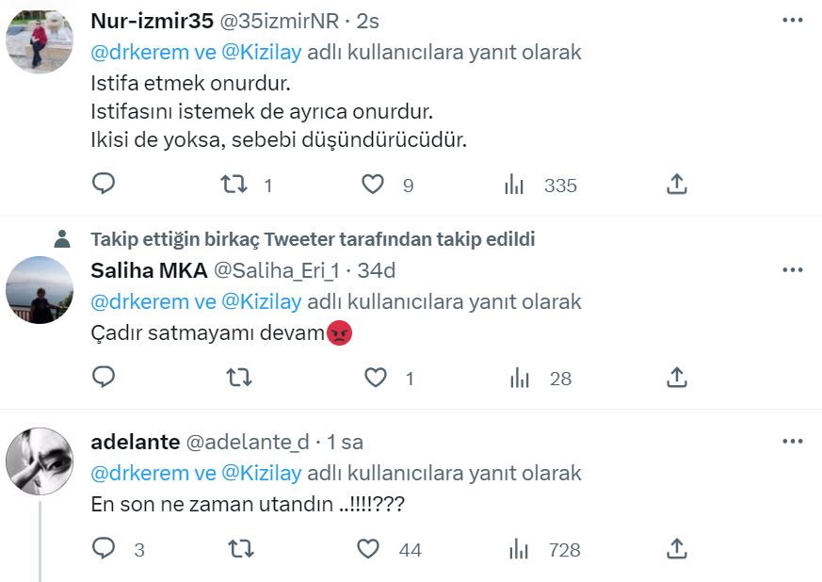The width and height of the screenshot is (822, 582).
Task: Open Saliha MKA's profile picture
Action: point(40,290)
